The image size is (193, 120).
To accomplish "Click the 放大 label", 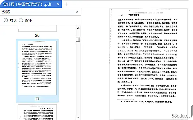I will (13, 20).
